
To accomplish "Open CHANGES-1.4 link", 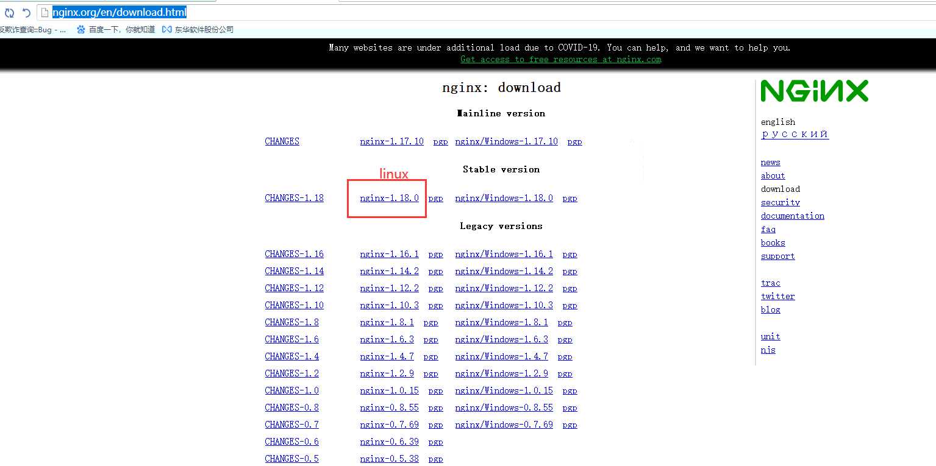I will click(x=292, y=356).
